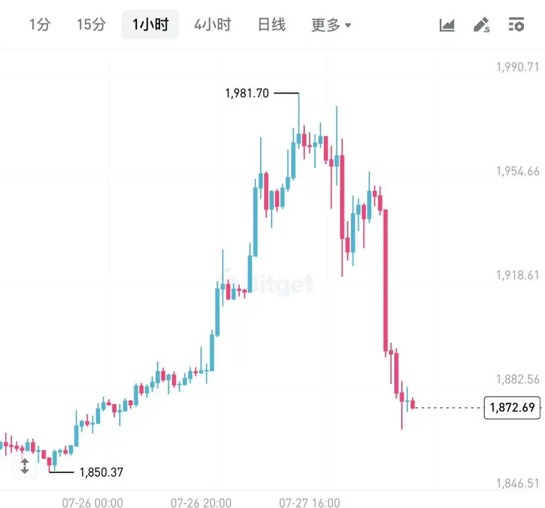Switch to the 1分 interval

[x=40, y=24]
